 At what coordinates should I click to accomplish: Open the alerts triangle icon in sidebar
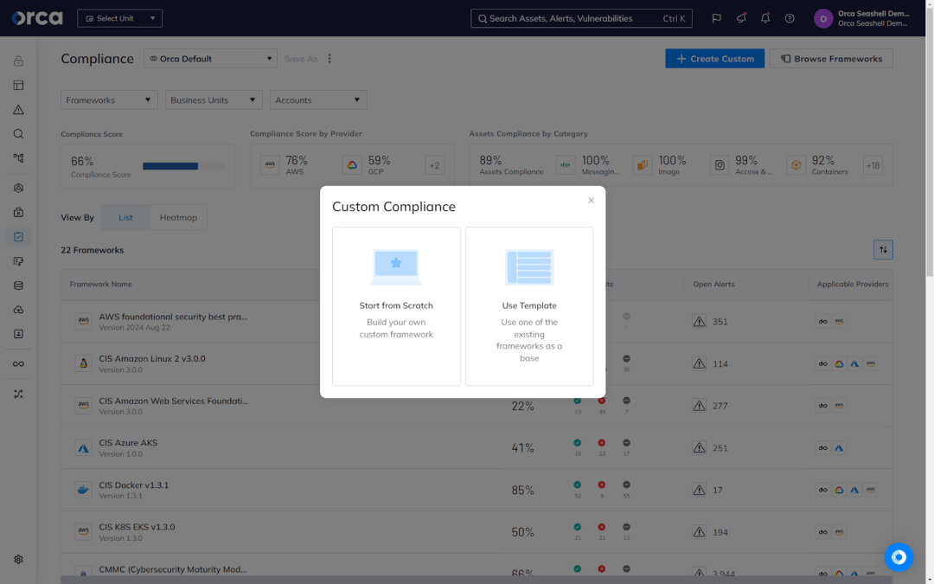pos(18,110)
